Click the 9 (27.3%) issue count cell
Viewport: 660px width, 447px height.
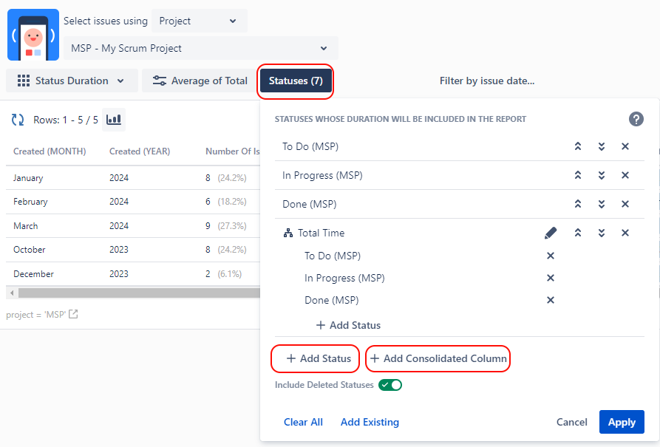tap(225, 226)
